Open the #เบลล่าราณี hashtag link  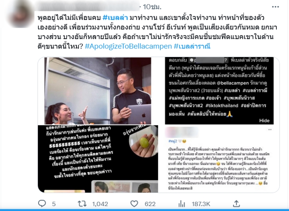coord(192,46)
